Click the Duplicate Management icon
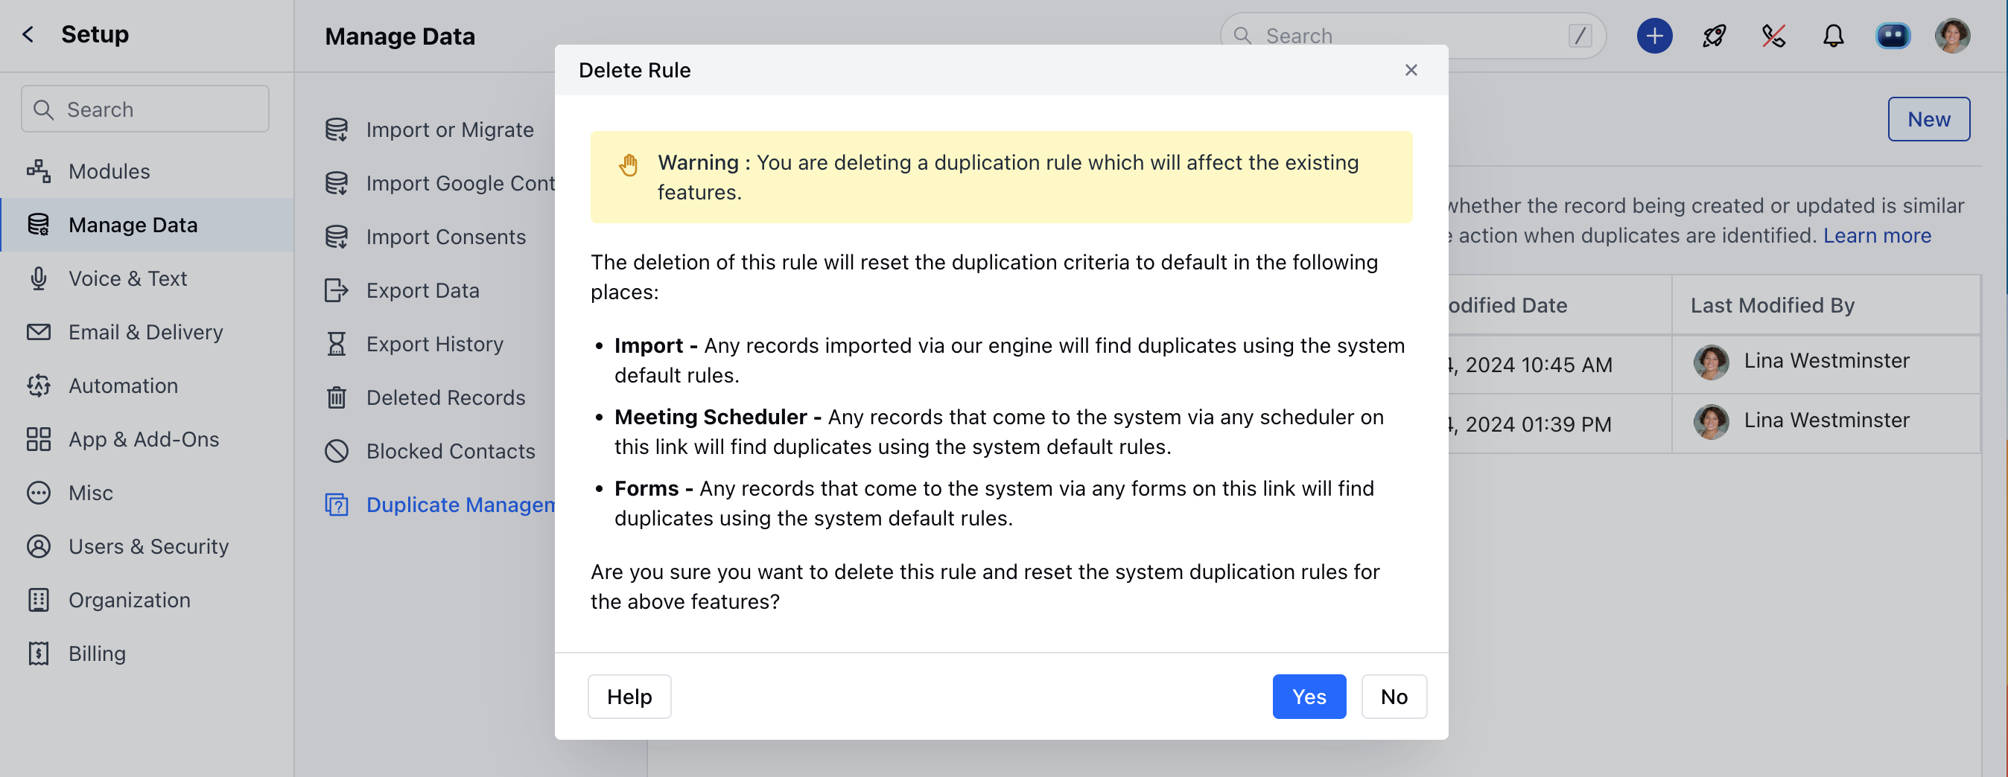This screenshot has height=777, width=2008. (337, 505)
